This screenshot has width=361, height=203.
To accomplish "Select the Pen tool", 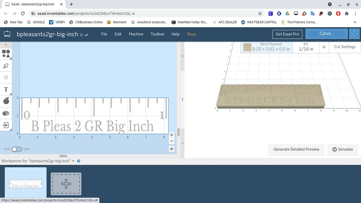I will point(6,66).
